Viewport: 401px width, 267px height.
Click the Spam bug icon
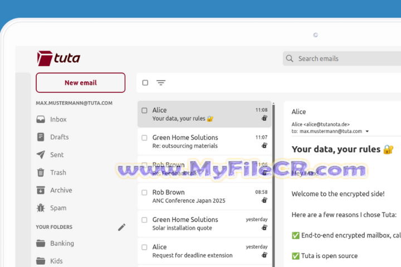click(x=41, y=208)
